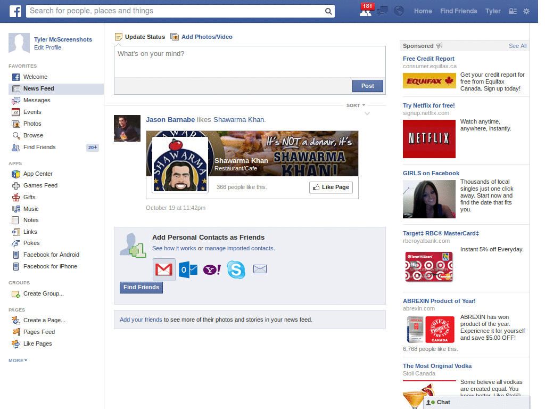The width and height of the screenshot is (545, 409).
Task: Click the blue Find Friends button
Action: click(141, 287)
